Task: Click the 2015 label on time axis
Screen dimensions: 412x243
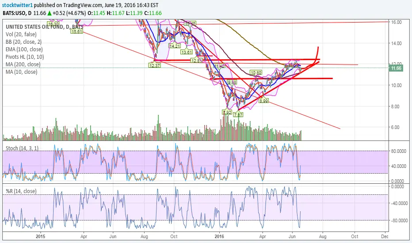Action: coord(41,236)
